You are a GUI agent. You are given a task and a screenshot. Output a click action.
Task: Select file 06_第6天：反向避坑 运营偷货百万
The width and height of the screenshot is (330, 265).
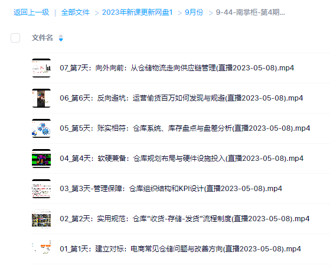(x=181, y=98)
